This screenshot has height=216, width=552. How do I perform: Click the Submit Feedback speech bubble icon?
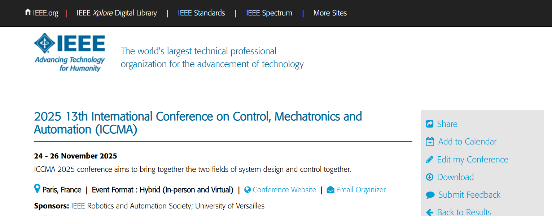point(430,195)
